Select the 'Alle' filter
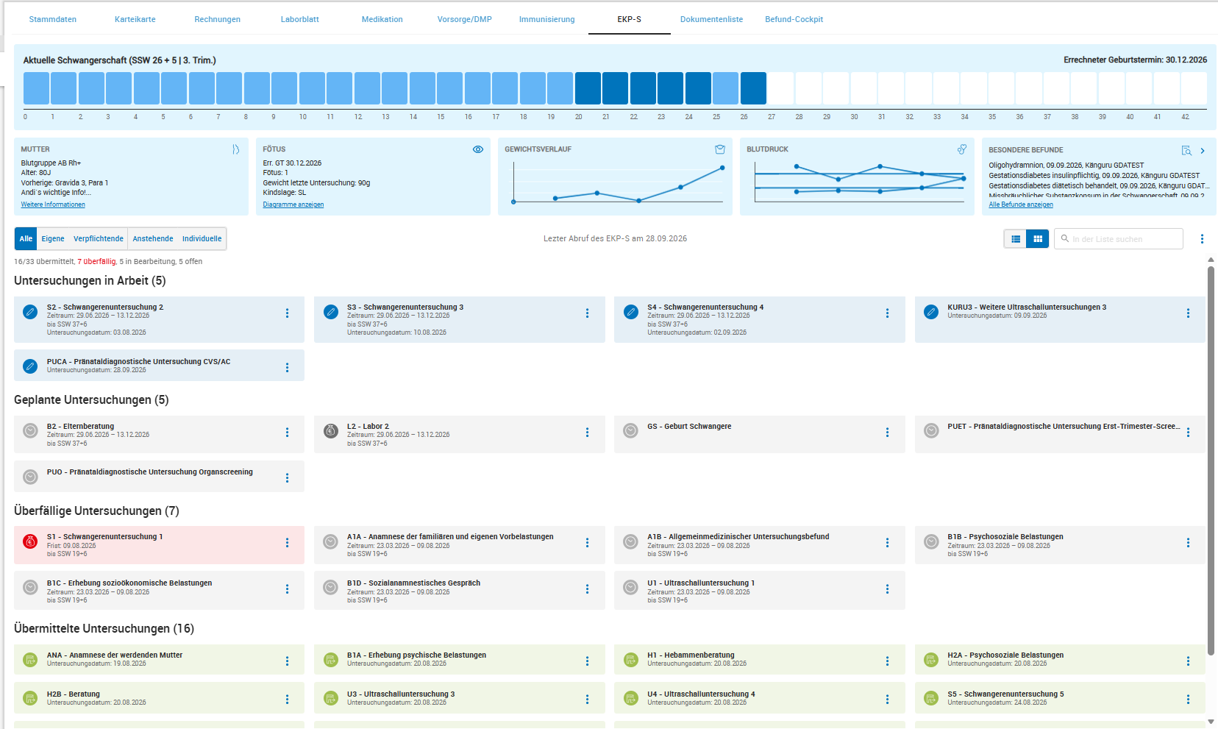The width and height of the screenshot is (1218, 729). pos(26,239)
